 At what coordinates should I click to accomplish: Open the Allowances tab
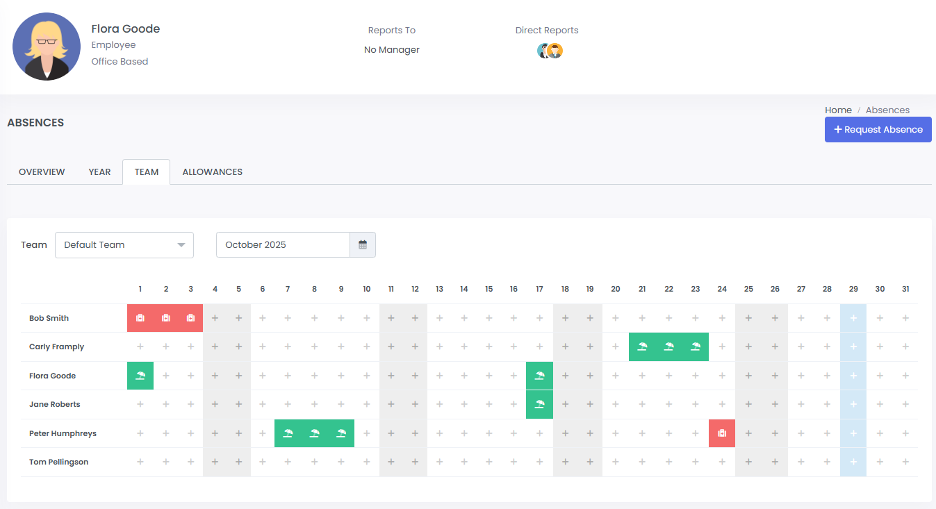tap(212, 172)
